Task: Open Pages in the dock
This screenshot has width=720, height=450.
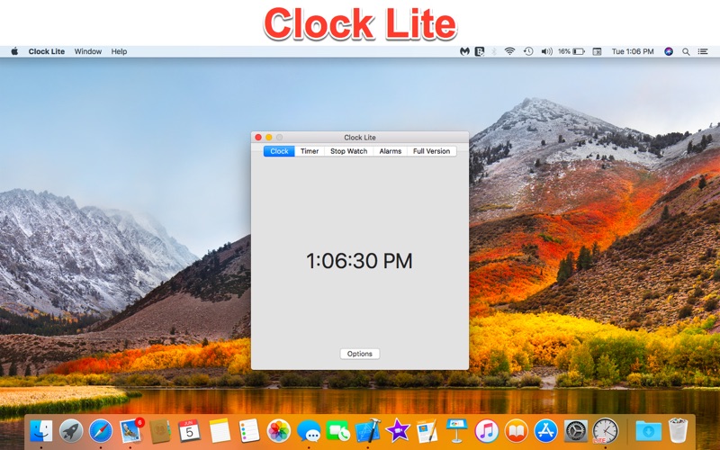Action: [x=427, y=431]
